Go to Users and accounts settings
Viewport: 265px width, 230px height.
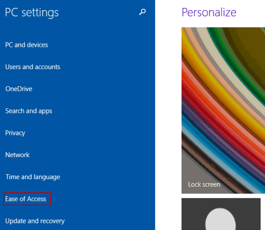pyautogui.click(x=33, y=67)
